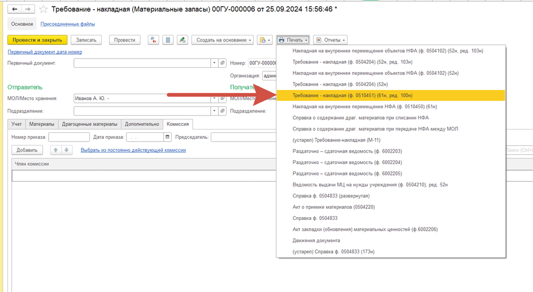Click the Добавить button
Screen dimensions: 533x292
pyautogui.click(x=27, y=150)
